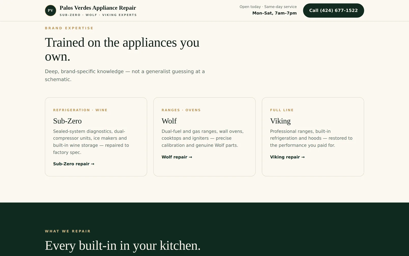Click the Wolf dual-fuel ranges description
The width and height of the screenshot is (409, 256).
[x=202, y=138]
